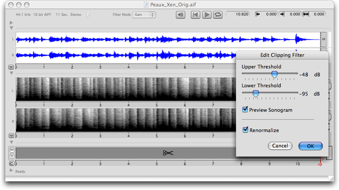Viewport: 339px width, 190px height.
Task: Collapse sonogram section disclosure triangle
Action: point(11,73)
